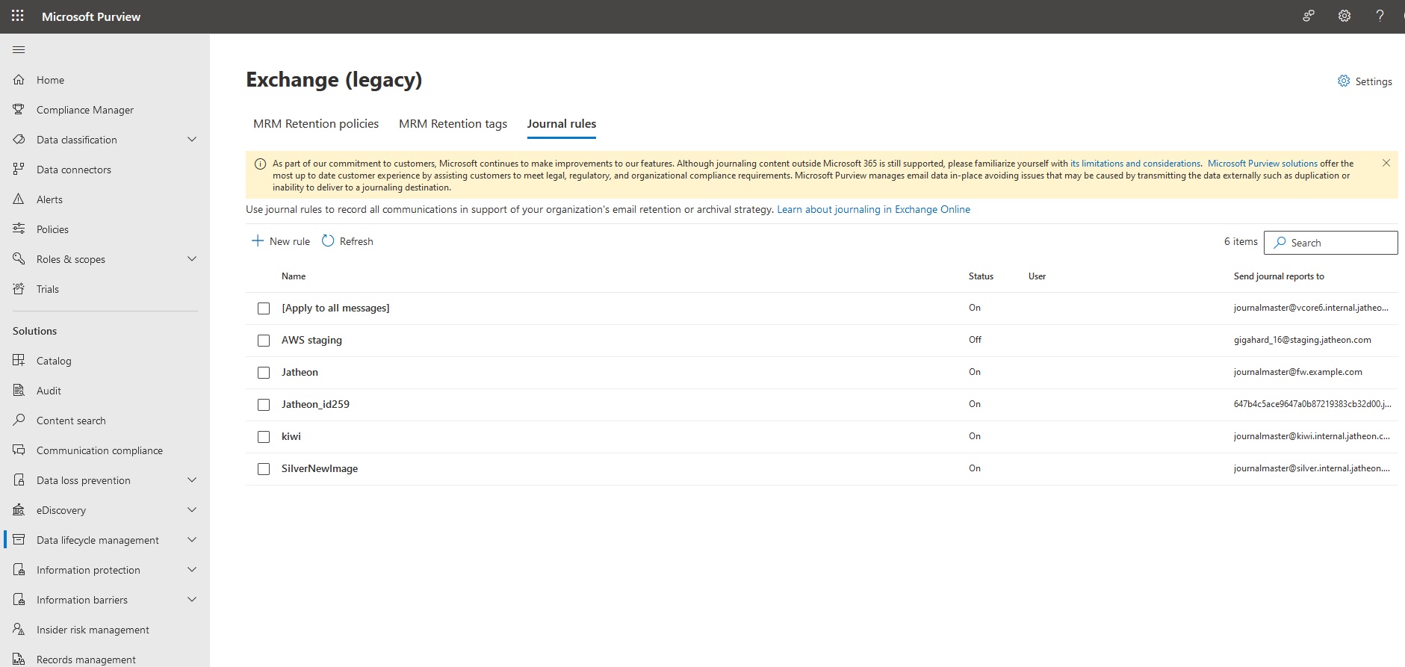Click the Insider risk management icon
This screenshot has height=667, width=1405.
19,630
